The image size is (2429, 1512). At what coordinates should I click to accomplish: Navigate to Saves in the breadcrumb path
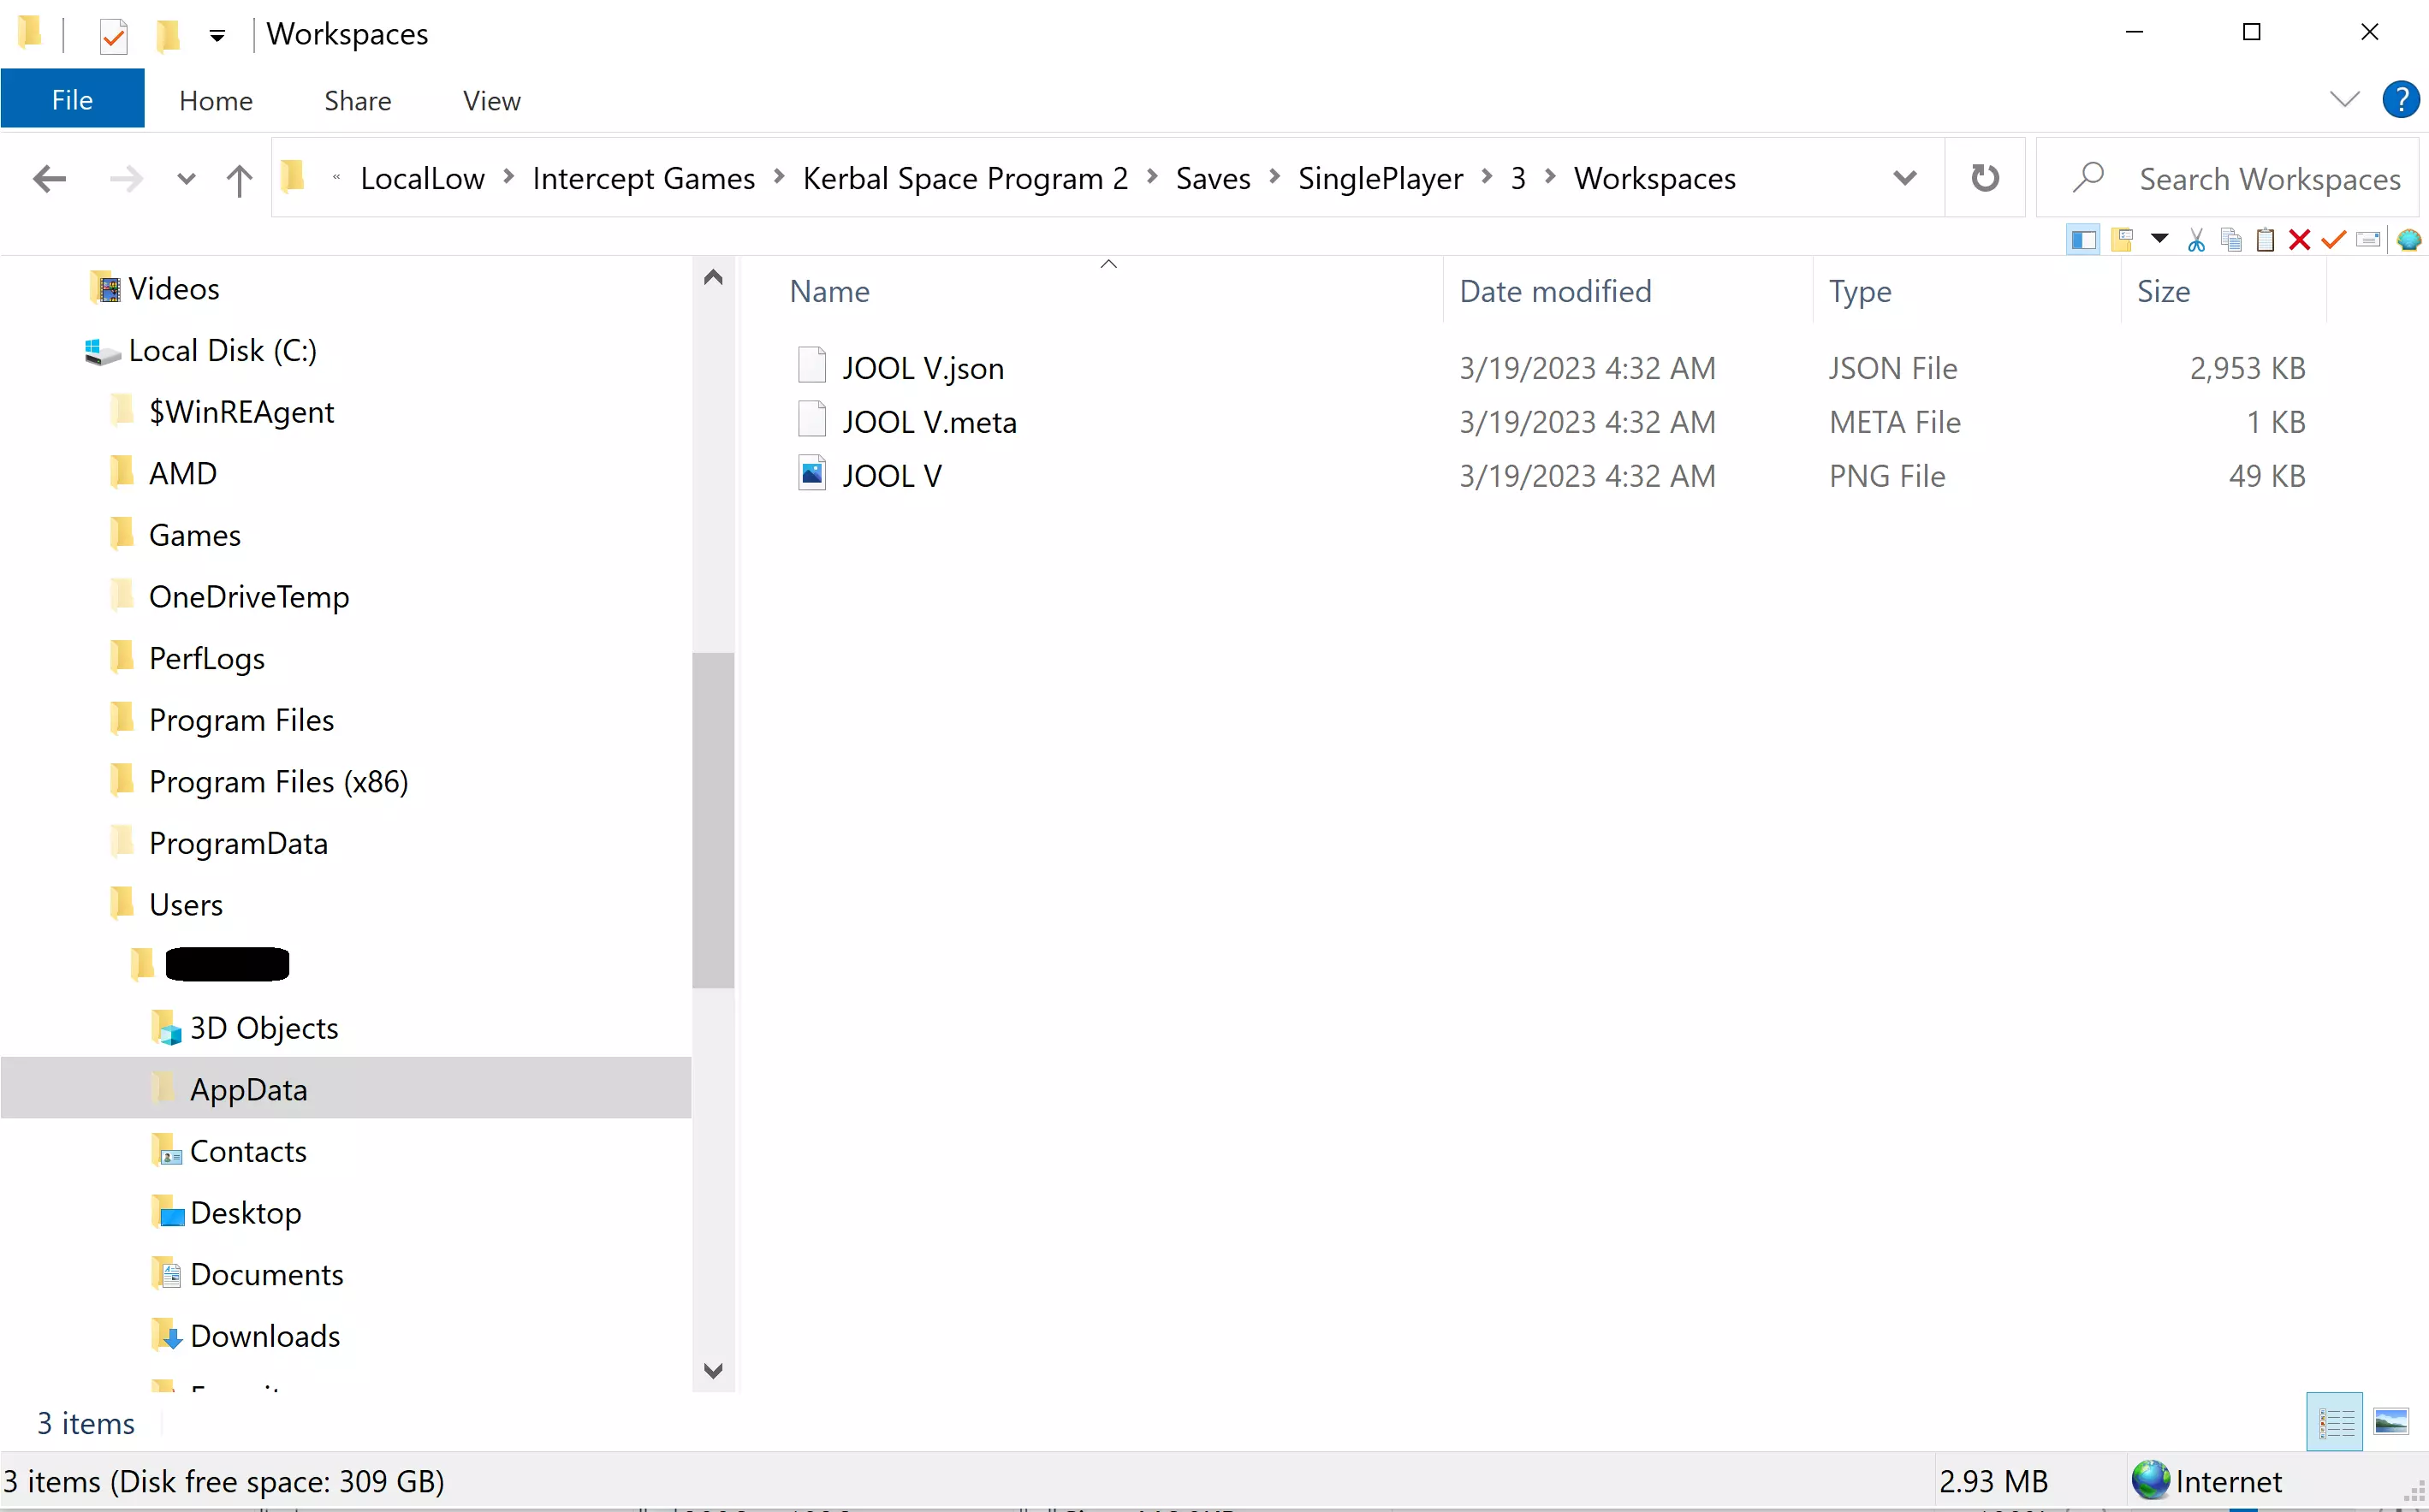[1212, 178]
